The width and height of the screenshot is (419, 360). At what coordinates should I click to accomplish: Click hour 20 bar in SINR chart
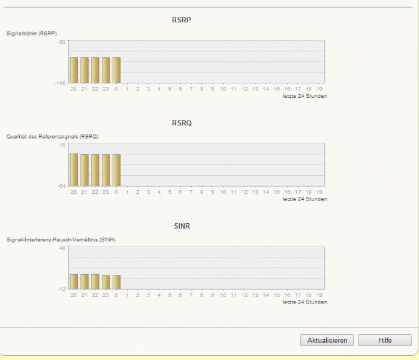pyautogui.click(x=74, y=281)
